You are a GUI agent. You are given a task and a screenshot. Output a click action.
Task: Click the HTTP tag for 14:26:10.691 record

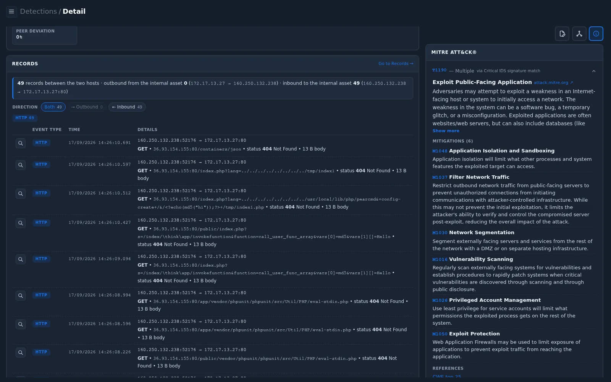41,143
